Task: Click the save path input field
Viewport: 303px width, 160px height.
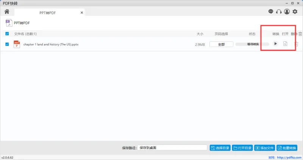Action: tap(172, 148)
